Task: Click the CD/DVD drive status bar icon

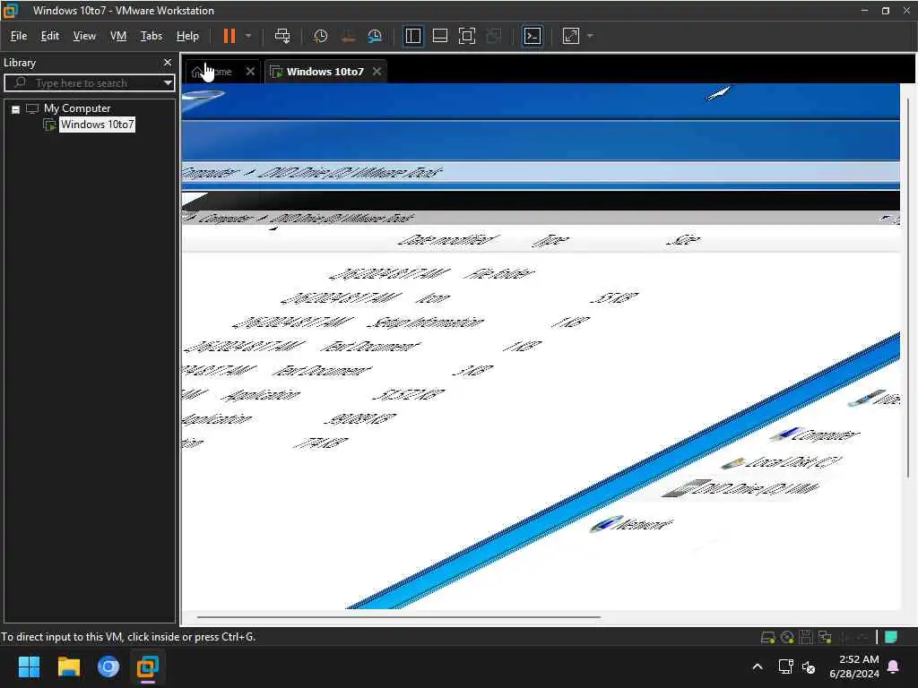Action: click(787, 637)
